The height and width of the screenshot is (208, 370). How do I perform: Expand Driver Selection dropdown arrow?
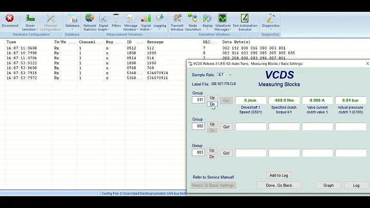[x=37, y=29]
